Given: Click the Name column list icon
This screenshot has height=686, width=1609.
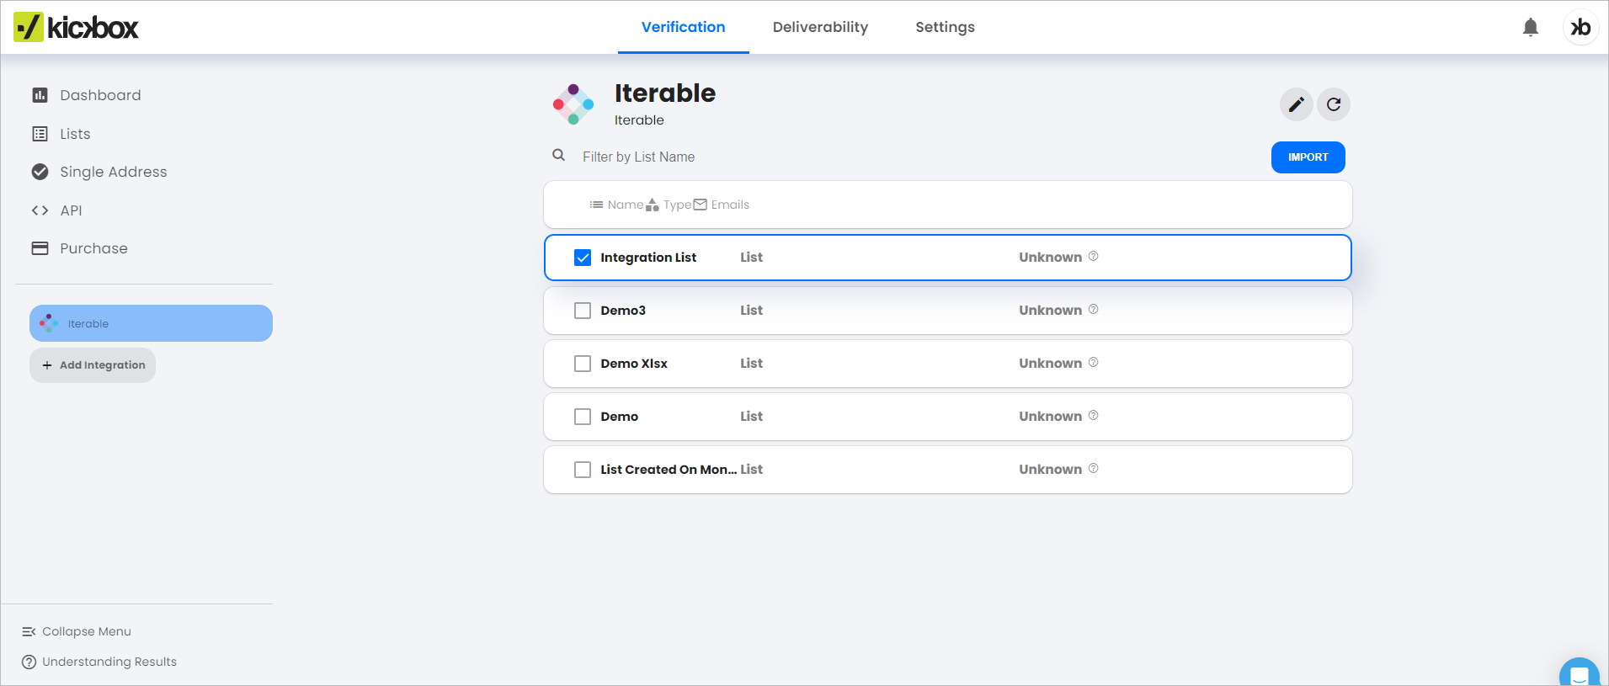Looking at the screenshot, I should (x=596, y=205).
